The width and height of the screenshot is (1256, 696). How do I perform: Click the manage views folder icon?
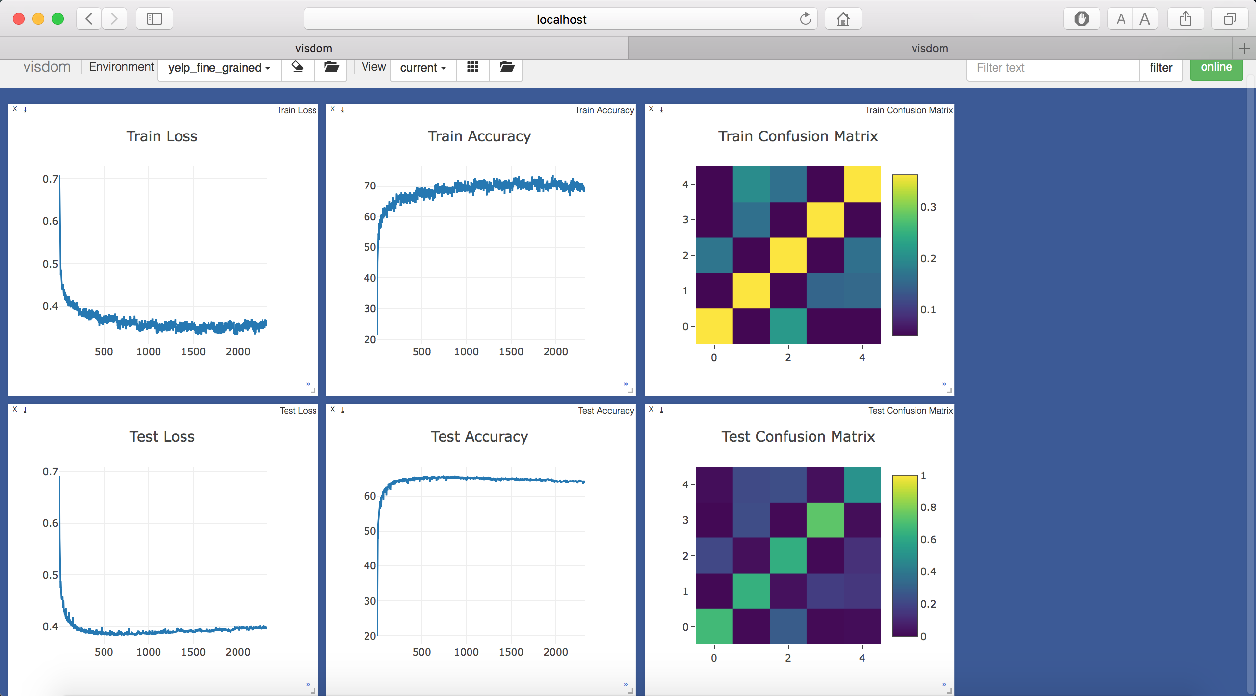coord(506,67)
